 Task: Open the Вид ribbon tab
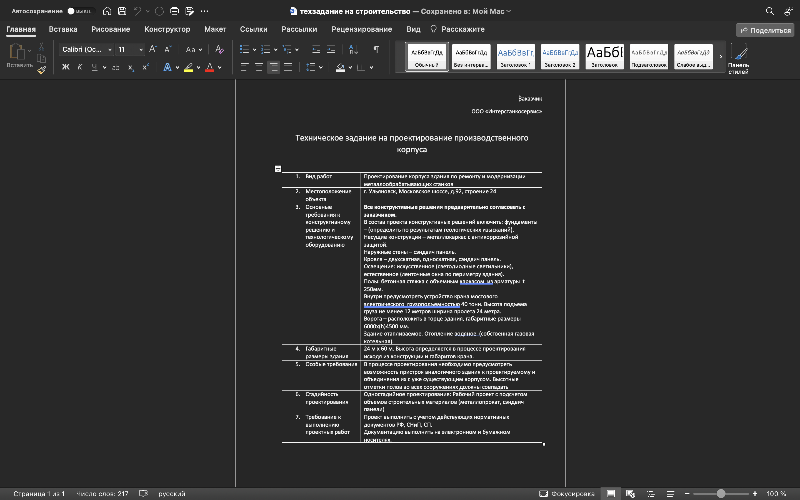[413, 29]
